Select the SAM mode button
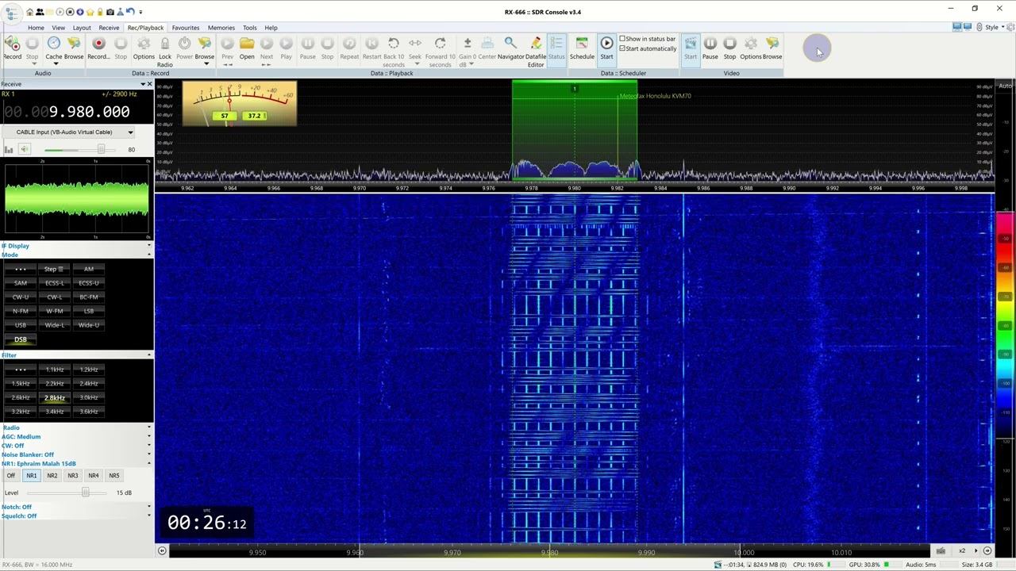Screen dimensions: 1016x571 click(21, 283)
